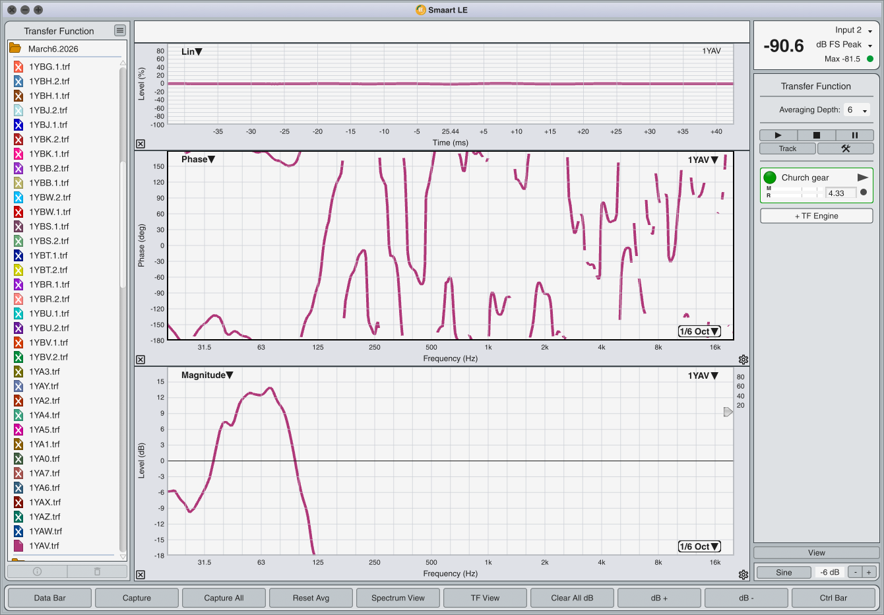
Task: Close the Magnitude plot pane
Action: (x=141, y=575)
